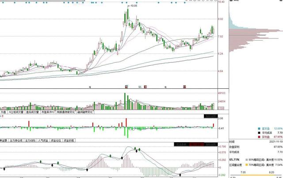The height and width of the screenshot is (178, 283).
Task: Click the black 平均成本 legend swatch
Action: (x=259, y=133)
